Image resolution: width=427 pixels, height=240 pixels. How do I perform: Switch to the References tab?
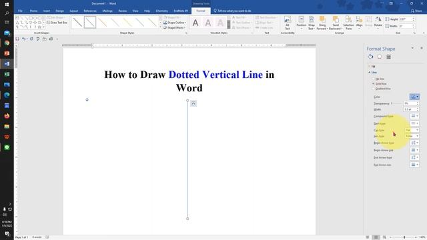90,11
